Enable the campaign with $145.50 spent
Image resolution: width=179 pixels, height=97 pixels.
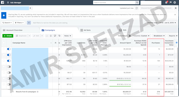tap(9, 79)
